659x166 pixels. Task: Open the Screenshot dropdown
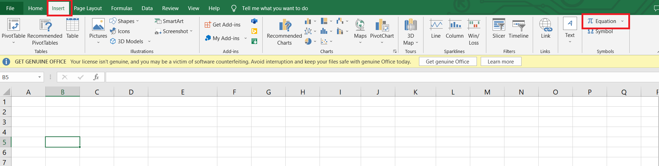click(x=191, y=31)
